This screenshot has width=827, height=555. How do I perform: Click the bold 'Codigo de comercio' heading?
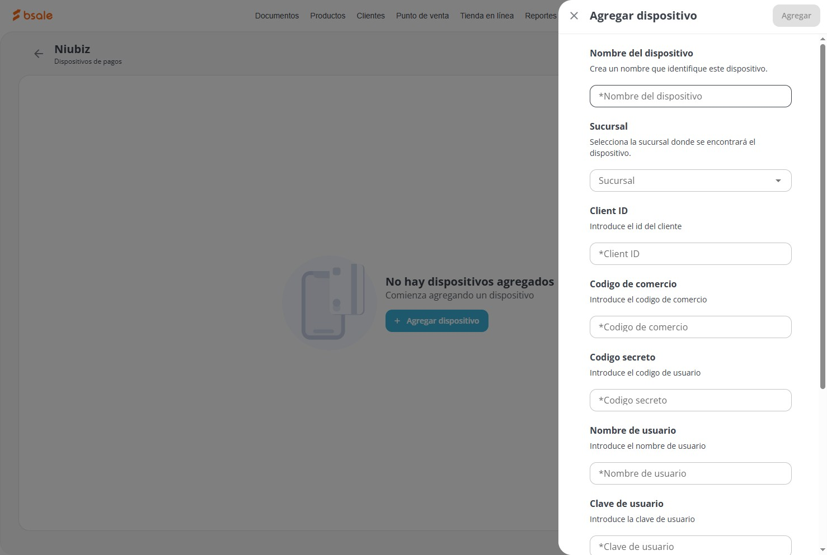coord(633,284)
